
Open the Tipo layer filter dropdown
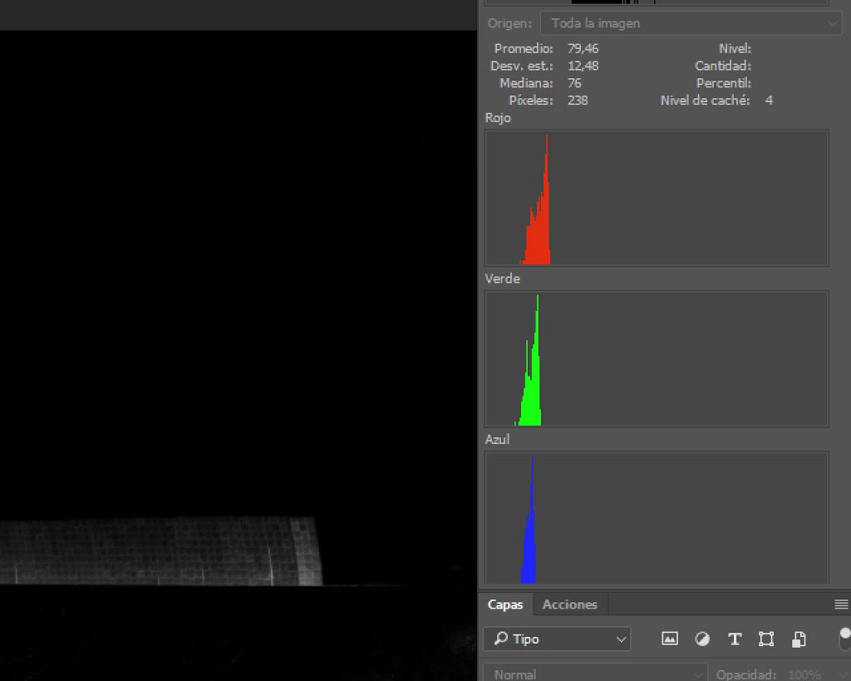pos(558,639)
